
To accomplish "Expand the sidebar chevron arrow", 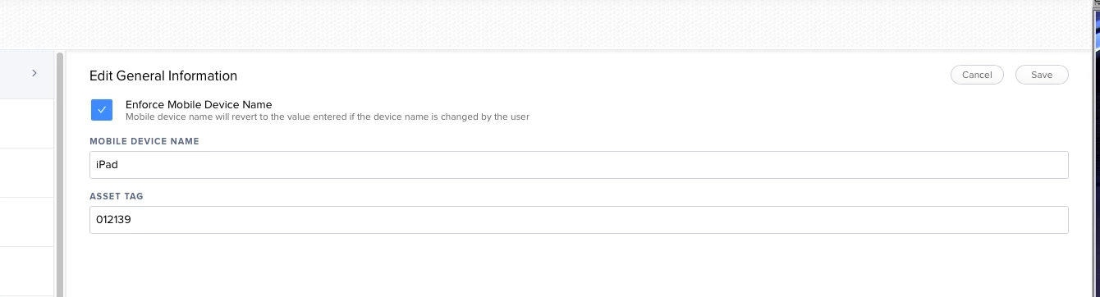I will point(34,73).
